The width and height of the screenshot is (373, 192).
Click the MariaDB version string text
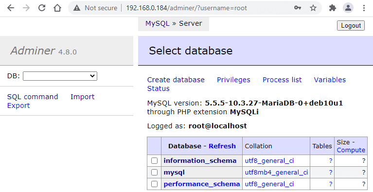[274, 103]
